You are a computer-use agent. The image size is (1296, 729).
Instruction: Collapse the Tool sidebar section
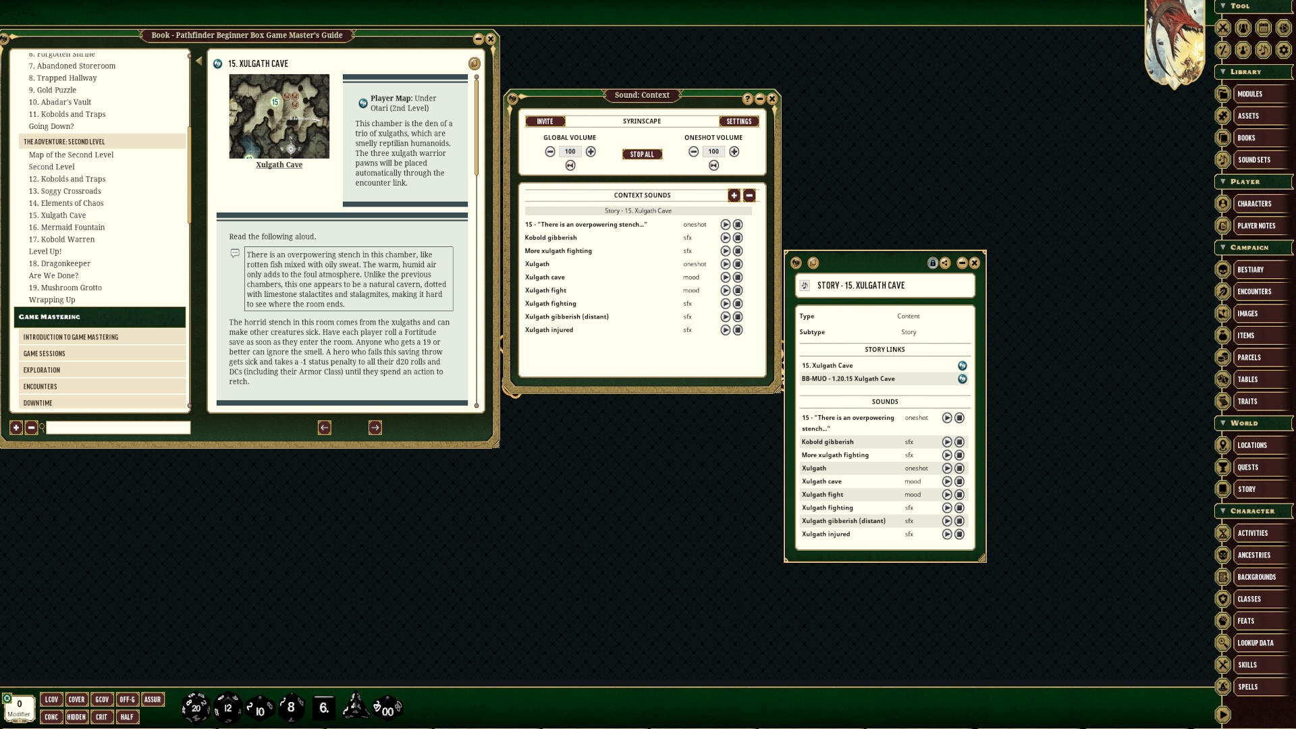[x=1223, y=5]
